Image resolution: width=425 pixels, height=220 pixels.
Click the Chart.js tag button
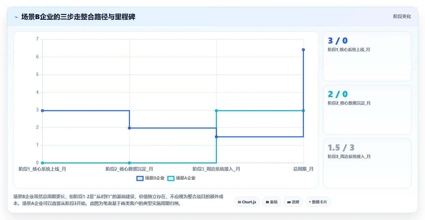coord(247,202)
